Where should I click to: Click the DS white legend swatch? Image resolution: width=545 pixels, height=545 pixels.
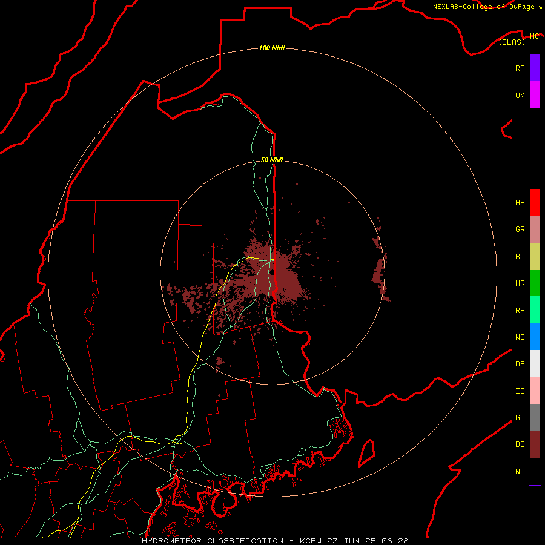click(535, 363)
